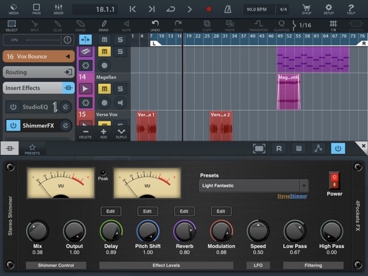Viewport: 368px width, 276px height.
Task: Enable automation Write button
Action: pos(299,149)
